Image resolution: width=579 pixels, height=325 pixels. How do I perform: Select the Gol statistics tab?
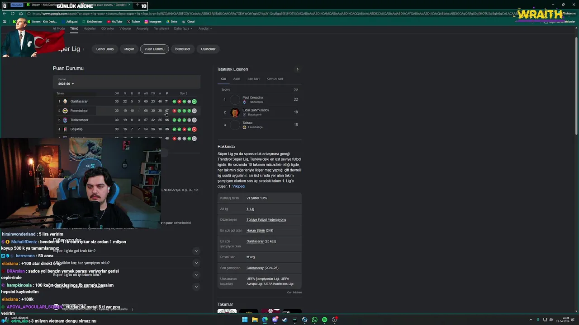click(x=223, y=79)
